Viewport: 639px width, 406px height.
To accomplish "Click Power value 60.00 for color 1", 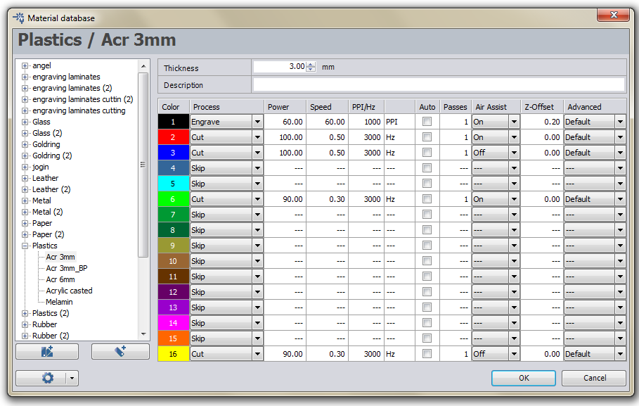I will (285, 122).
